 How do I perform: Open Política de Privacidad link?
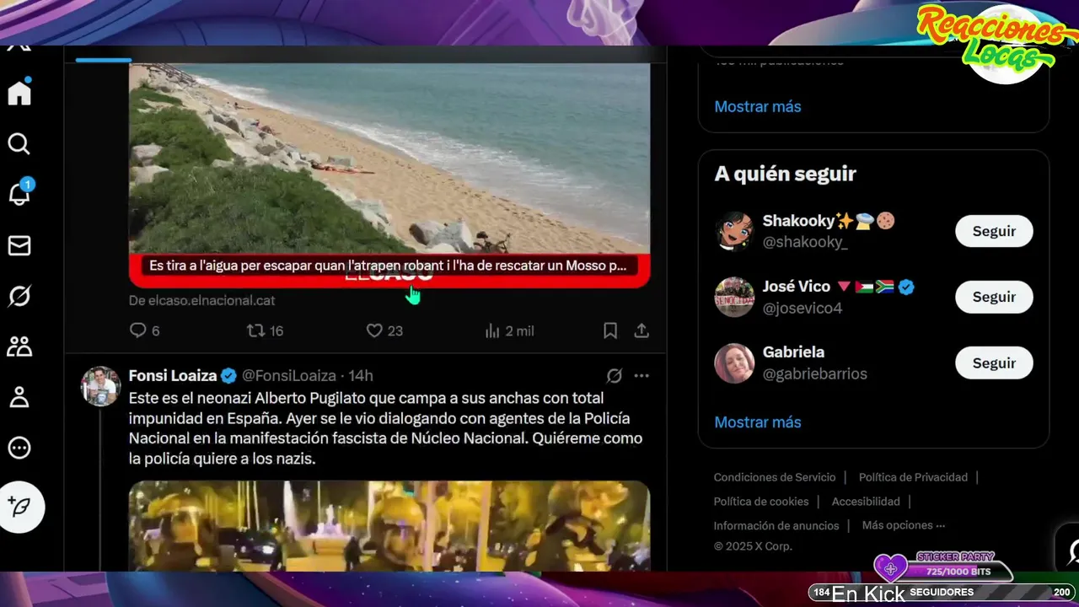pyautogui.click(x=913, y=477)
